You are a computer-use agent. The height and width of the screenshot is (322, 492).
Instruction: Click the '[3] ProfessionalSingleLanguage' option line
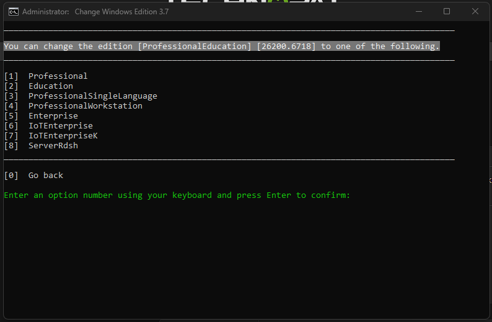81,96
